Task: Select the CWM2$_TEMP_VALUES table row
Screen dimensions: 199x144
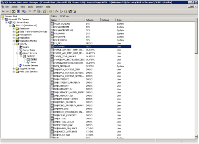Action: (x=91, y=56)
